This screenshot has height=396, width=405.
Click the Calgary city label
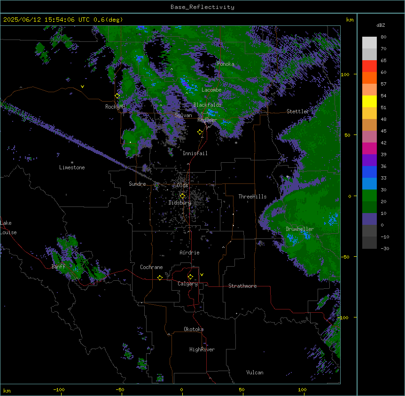[187, 284]
